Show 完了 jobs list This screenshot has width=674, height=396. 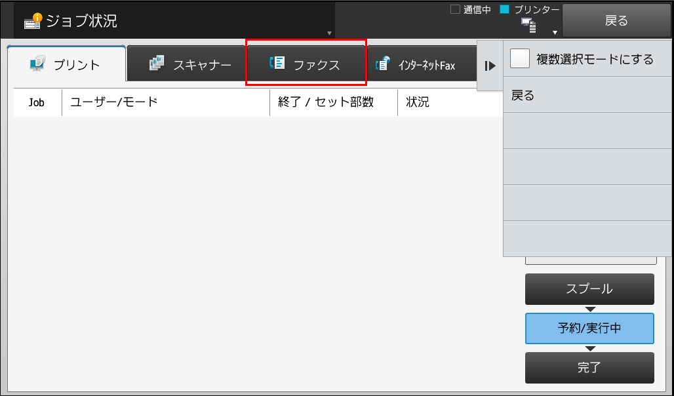(x=590, y=368)
